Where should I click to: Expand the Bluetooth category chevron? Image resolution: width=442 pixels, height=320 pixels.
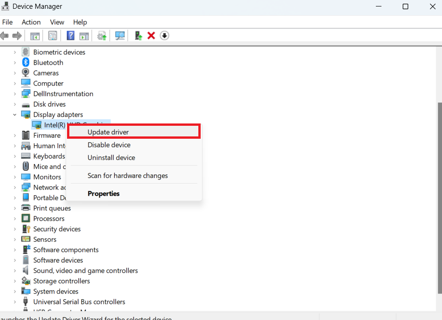[x=15, y=62]
